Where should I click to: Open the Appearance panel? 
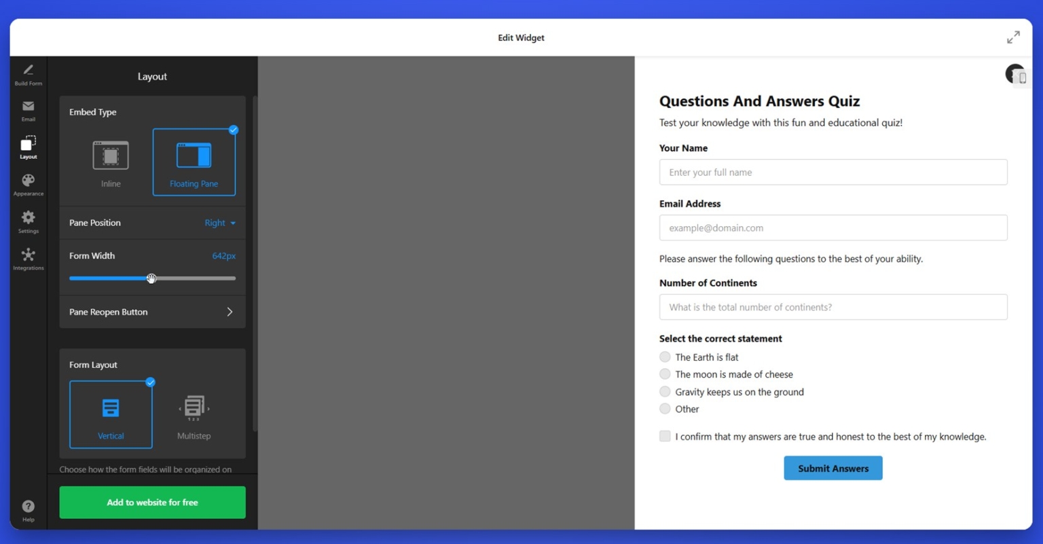[28, 184]
